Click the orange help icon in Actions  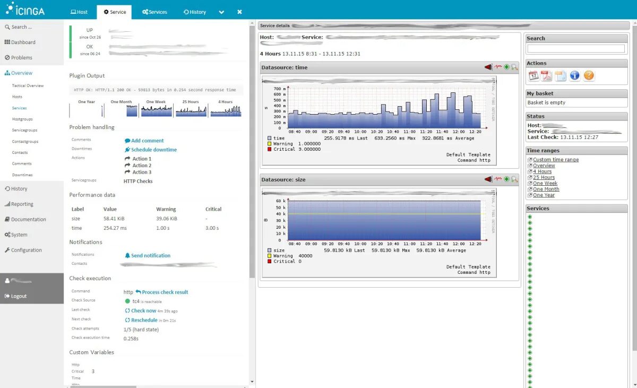tap(589, 76)
